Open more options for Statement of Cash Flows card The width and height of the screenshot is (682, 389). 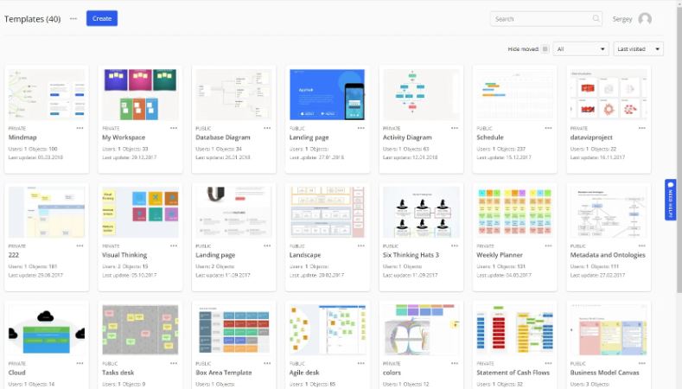[x=548, y=363]
